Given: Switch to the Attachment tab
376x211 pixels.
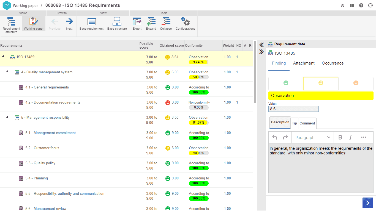Looking at the screenshot, I should (x=304, y=63).
